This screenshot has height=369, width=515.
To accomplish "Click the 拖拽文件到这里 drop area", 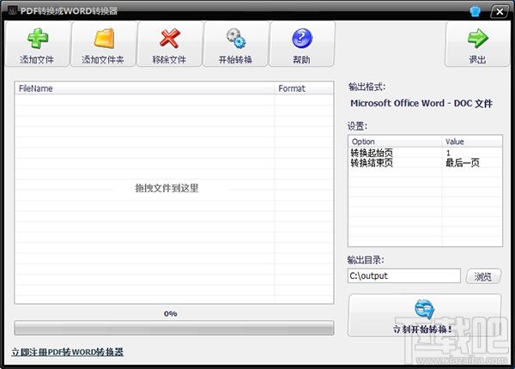I will pyautogui.click(x=167, y=188).
